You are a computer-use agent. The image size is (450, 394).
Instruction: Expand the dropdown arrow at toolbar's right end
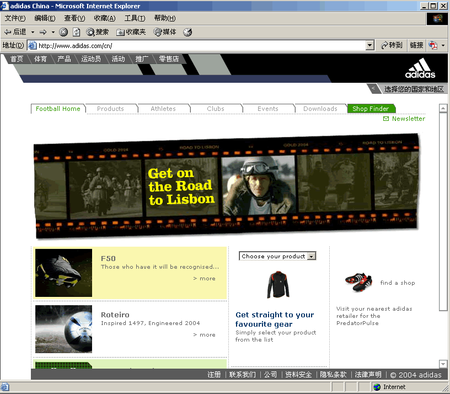pos(443,45)
